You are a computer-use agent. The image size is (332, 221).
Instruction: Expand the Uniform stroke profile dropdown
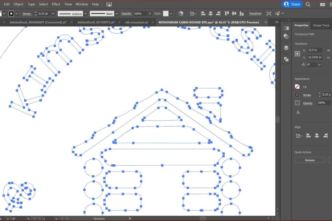(x=85, y=14)
